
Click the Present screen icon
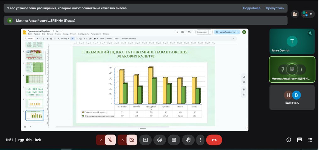click(145, 140)
